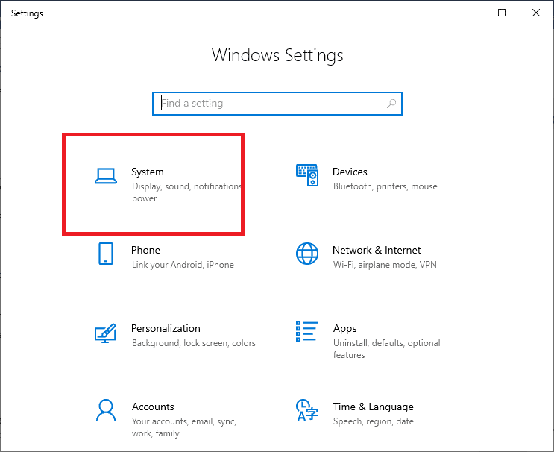Viewport: 554px width, 452px height.
Task: Go to Network & Internet label
Action: [377, 250]
